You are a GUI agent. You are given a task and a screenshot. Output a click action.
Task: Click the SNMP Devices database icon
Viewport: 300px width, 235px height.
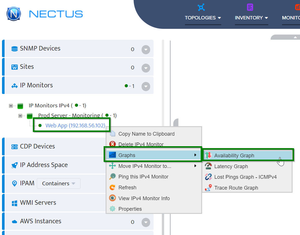coord(15,49)
